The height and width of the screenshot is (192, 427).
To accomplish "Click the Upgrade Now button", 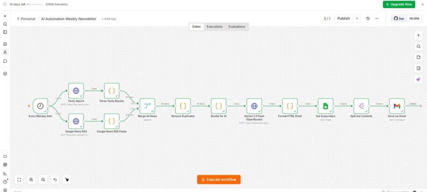I will (399, 4).
